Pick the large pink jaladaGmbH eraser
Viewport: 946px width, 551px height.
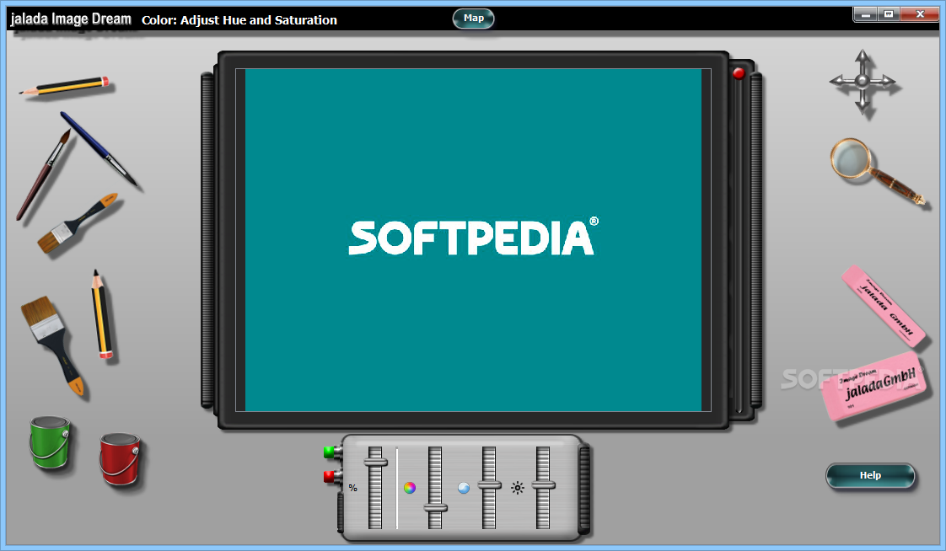pos(873,386)
